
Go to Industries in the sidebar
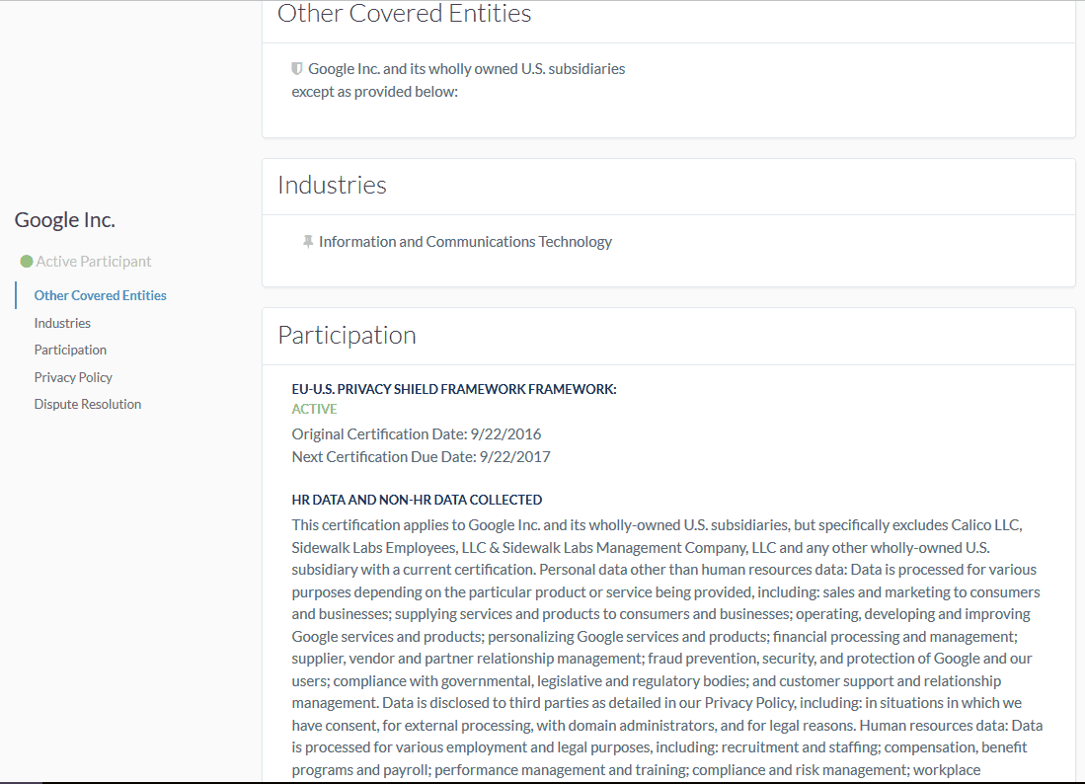pos(62,323)
